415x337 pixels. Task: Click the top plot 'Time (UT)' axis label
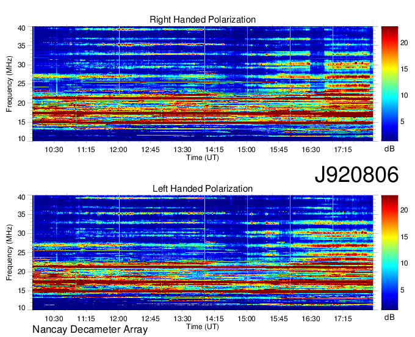[203, 158]
